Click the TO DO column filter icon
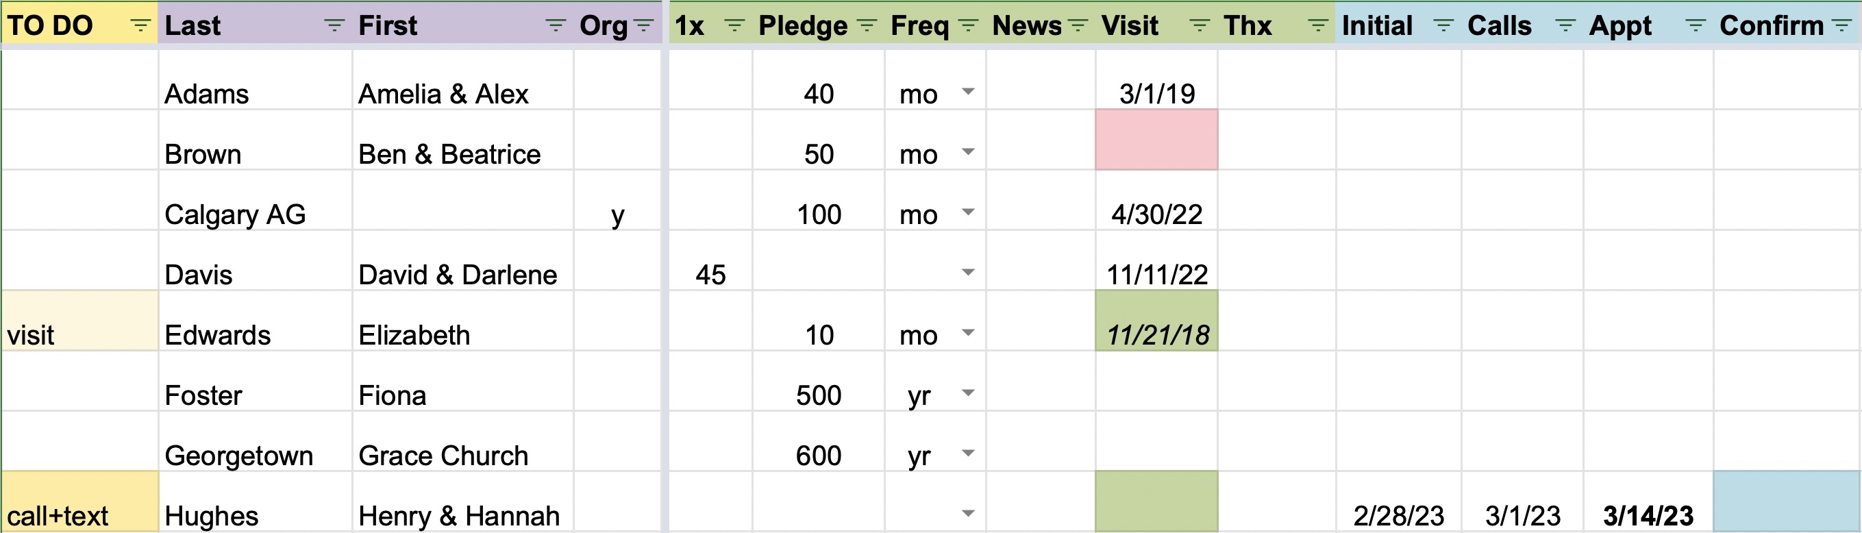This screenshot has width=1862, height=533. pyautogui.click(x=140, y=26)
